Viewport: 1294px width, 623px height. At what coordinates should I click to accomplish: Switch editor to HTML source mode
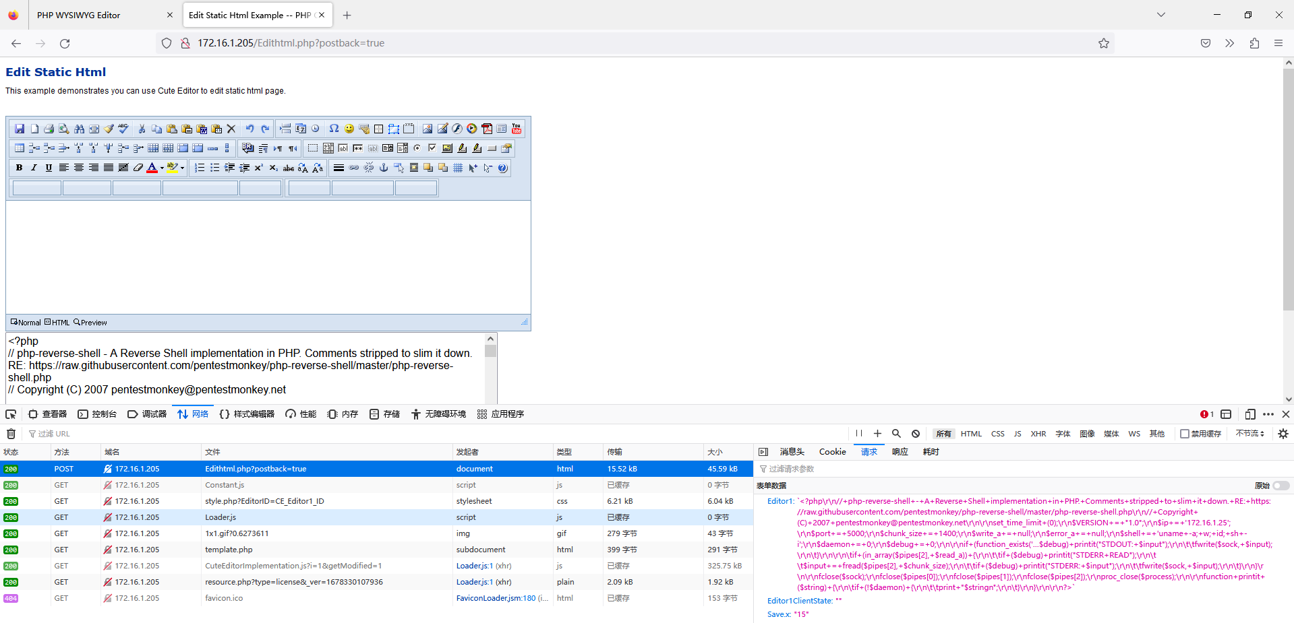pyautogui.click(x=57, y=323)
